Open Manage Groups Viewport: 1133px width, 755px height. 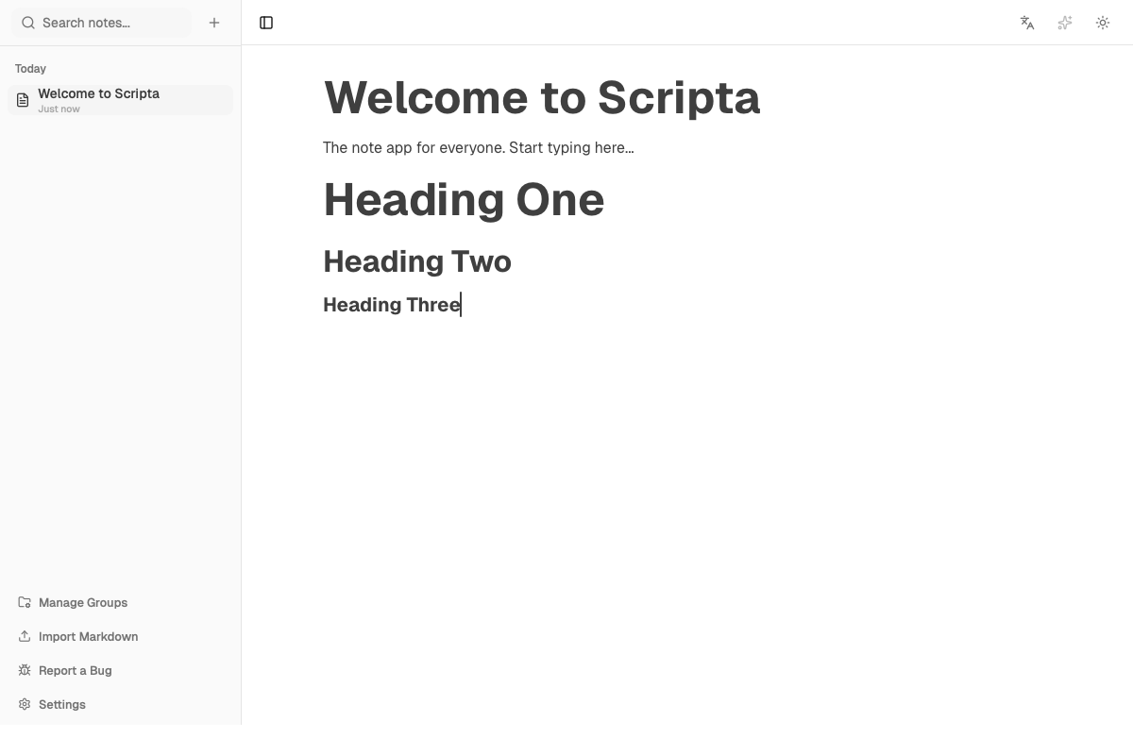tap(83, 602)
